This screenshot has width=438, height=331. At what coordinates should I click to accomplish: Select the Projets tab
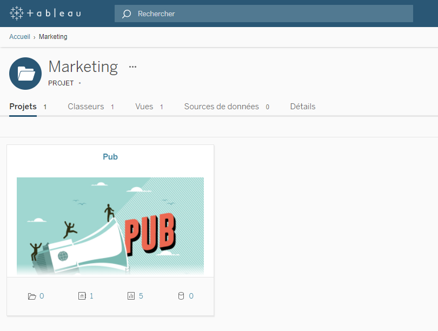23,107
